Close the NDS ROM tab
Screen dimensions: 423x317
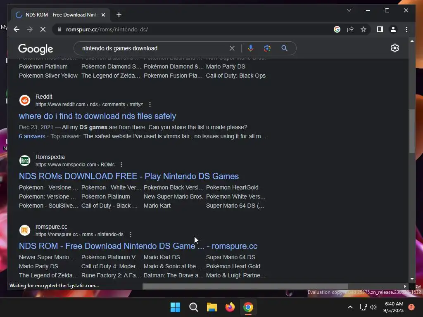pyautogui.click(x=103, y=15)
